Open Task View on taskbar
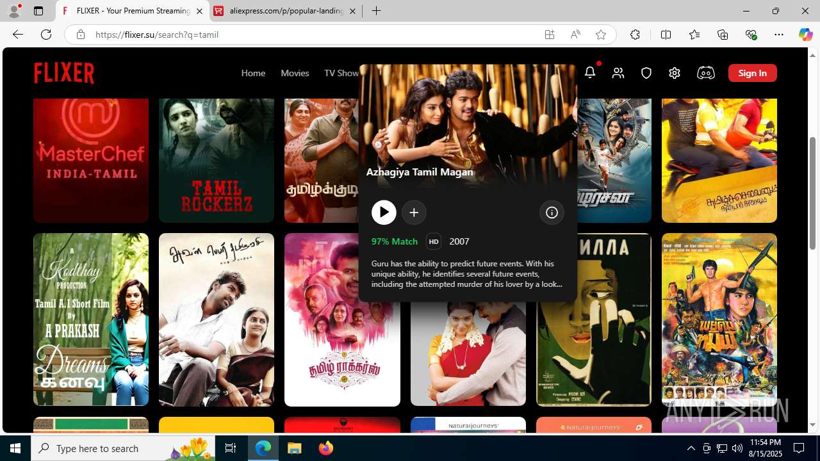 point(231,448)
